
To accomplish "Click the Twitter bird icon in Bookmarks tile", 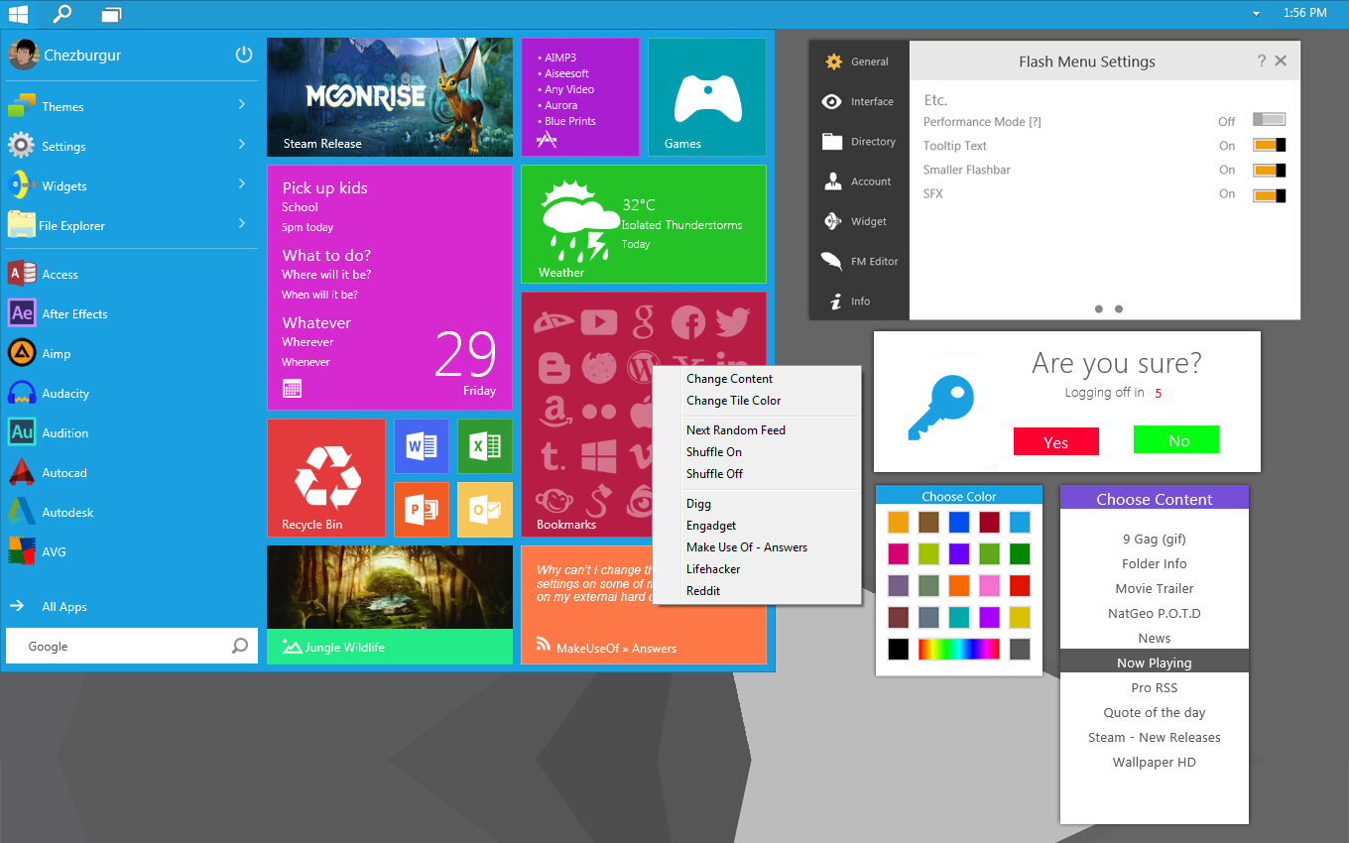I will point(732,321).
